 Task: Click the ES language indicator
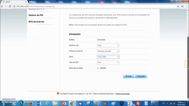tap(163, 103)
